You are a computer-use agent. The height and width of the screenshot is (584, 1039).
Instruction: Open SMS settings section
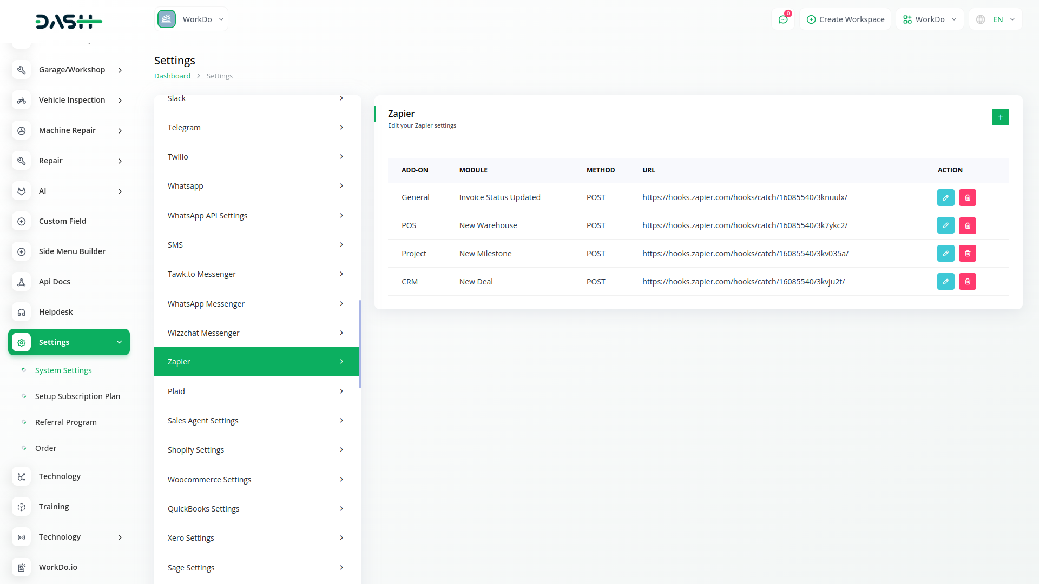[257, 245]
